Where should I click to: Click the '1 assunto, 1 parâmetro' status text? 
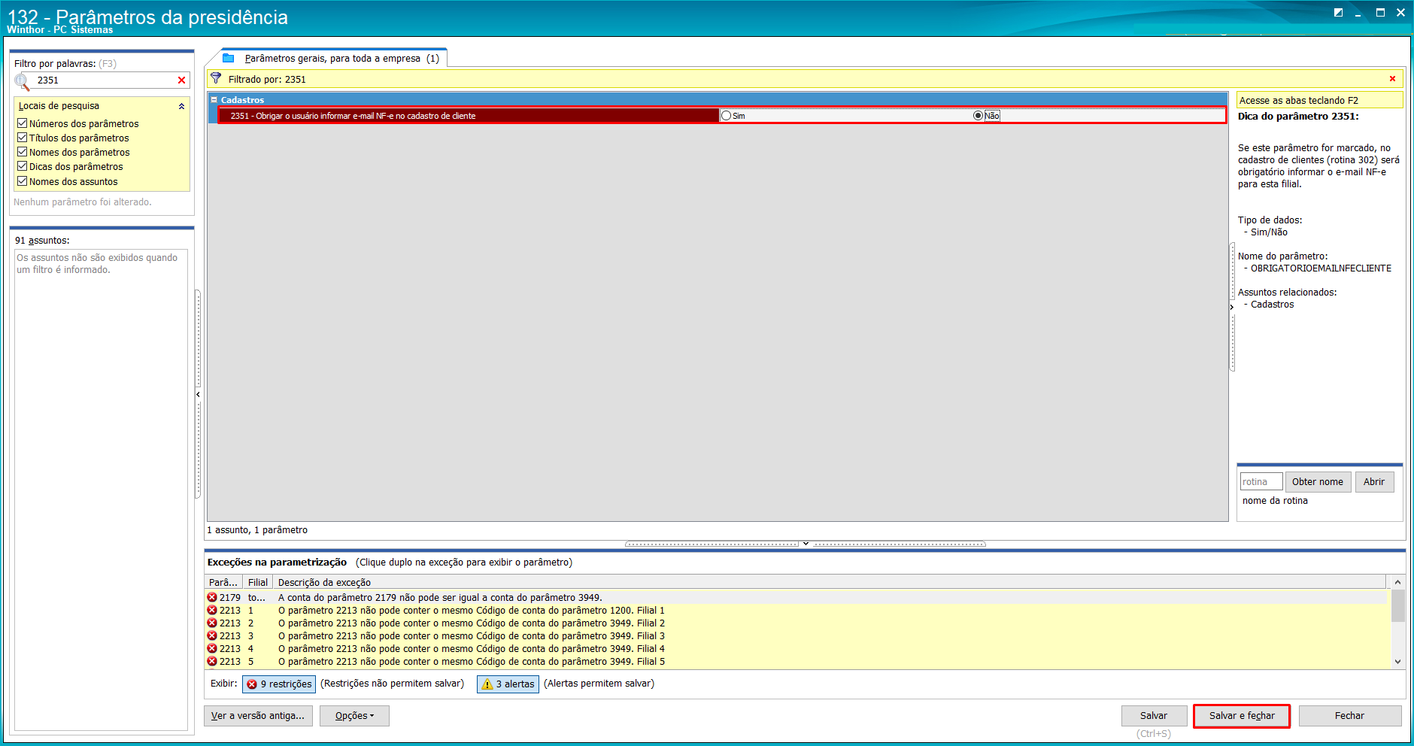click(257, 530)
